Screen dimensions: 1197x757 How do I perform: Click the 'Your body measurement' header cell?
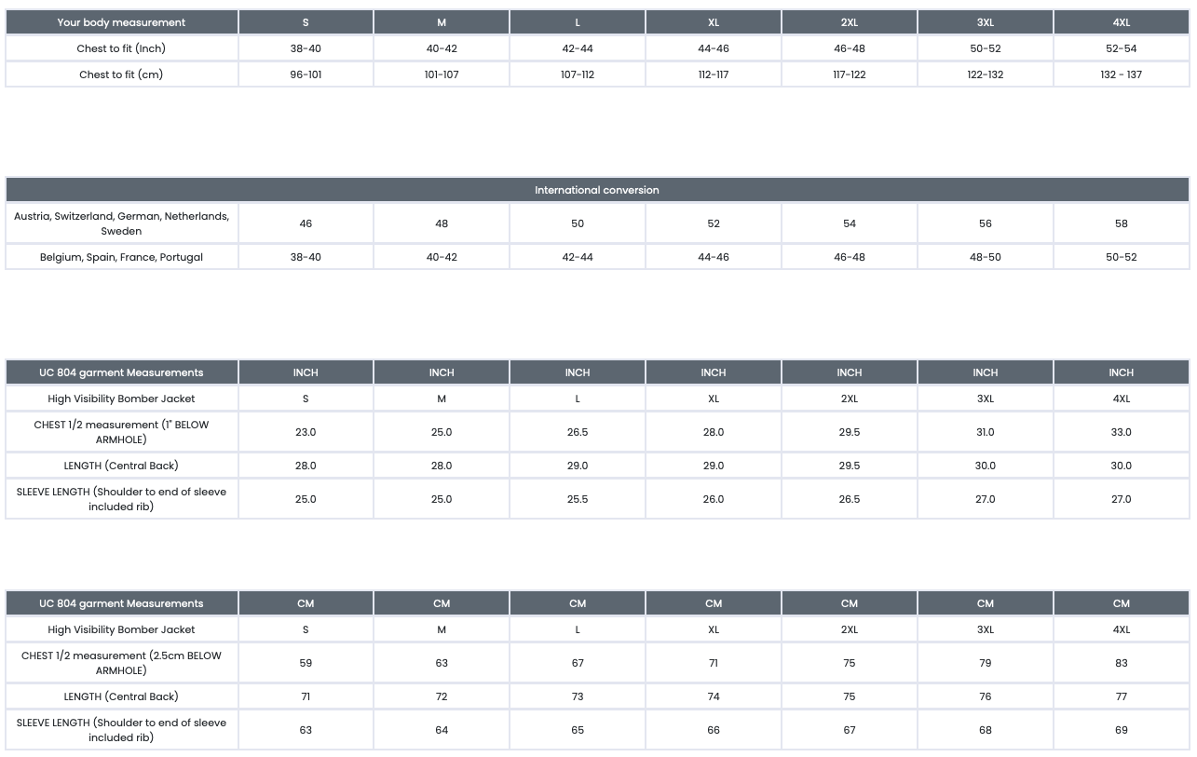click(121, 22)
